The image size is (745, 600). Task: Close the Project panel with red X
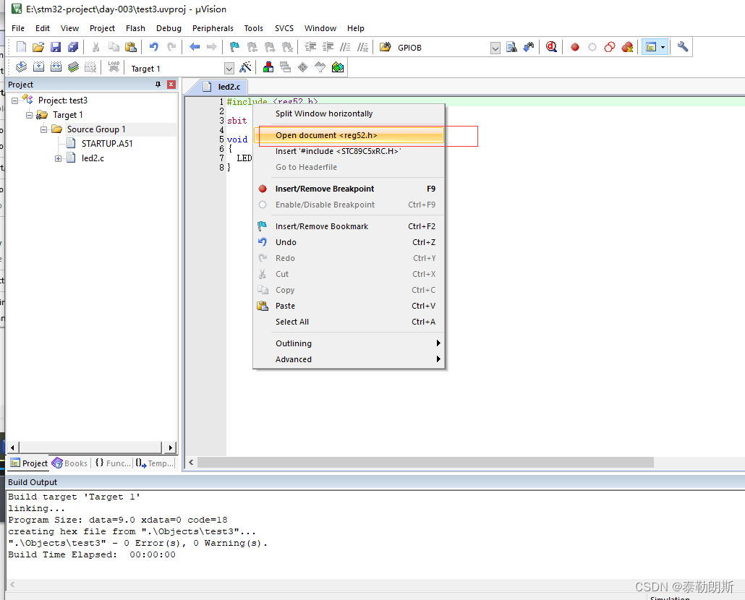[171, 85]
